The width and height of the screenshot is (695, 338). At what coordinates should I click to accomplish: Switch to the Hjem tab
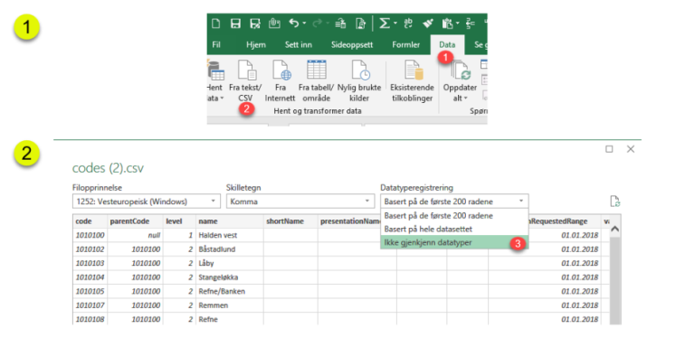[256, 44]
